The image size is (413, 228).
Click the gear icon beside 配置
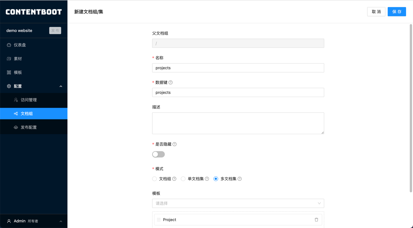click(9, 86)
